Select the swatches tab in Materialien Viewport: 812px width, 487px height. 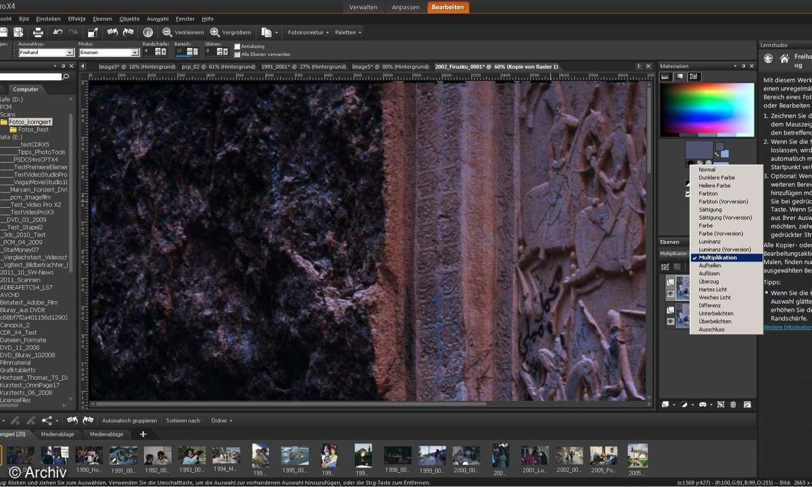[694, 76]
